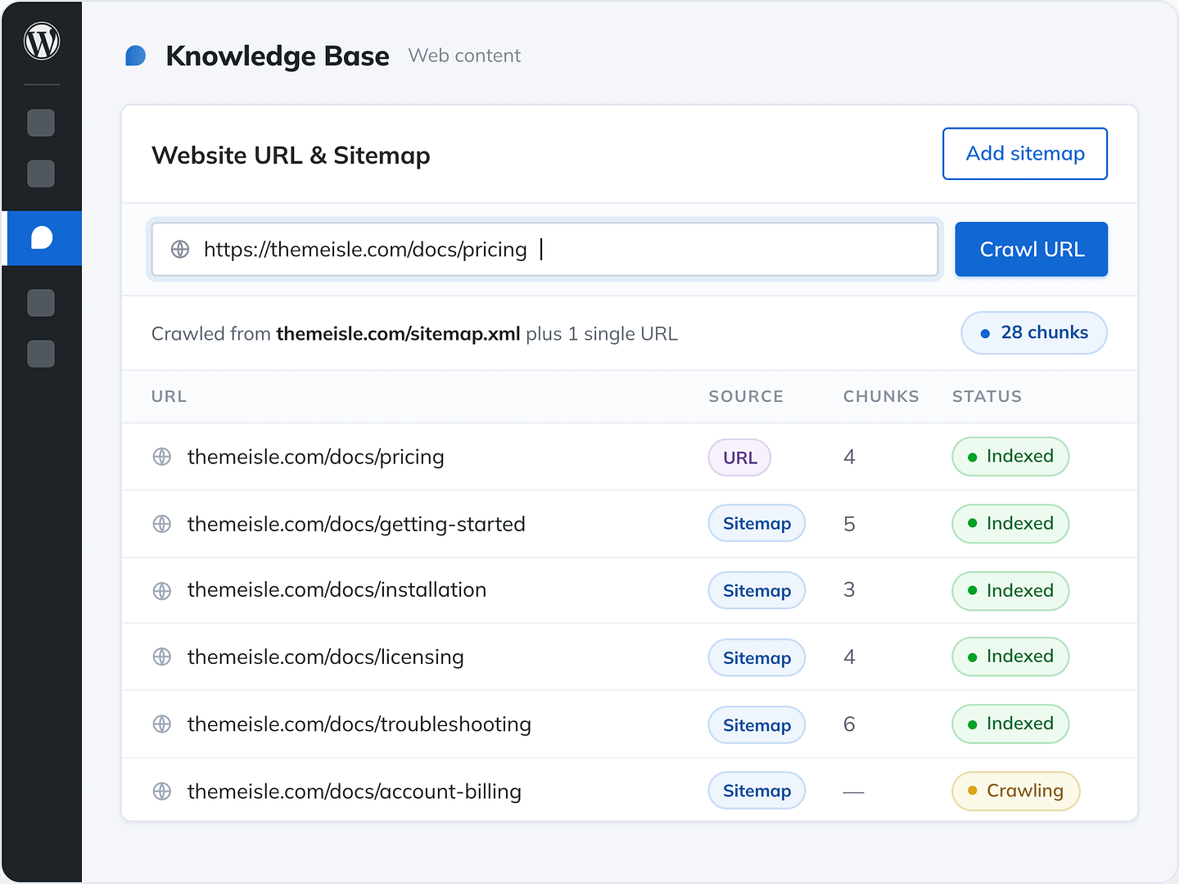
Task: Click the 28 chunks badge
Action: click(1034, 333)
